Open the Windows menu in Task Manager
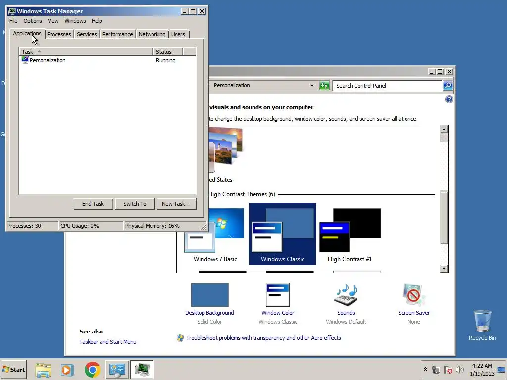The height and width of the screenshot is (380, 507). tap(75, 21)
